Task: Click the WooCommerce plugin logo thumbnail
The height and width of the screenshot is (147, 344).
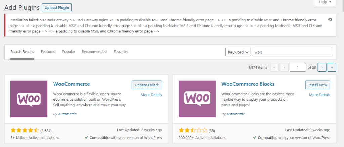Action: tap(29, 99)
